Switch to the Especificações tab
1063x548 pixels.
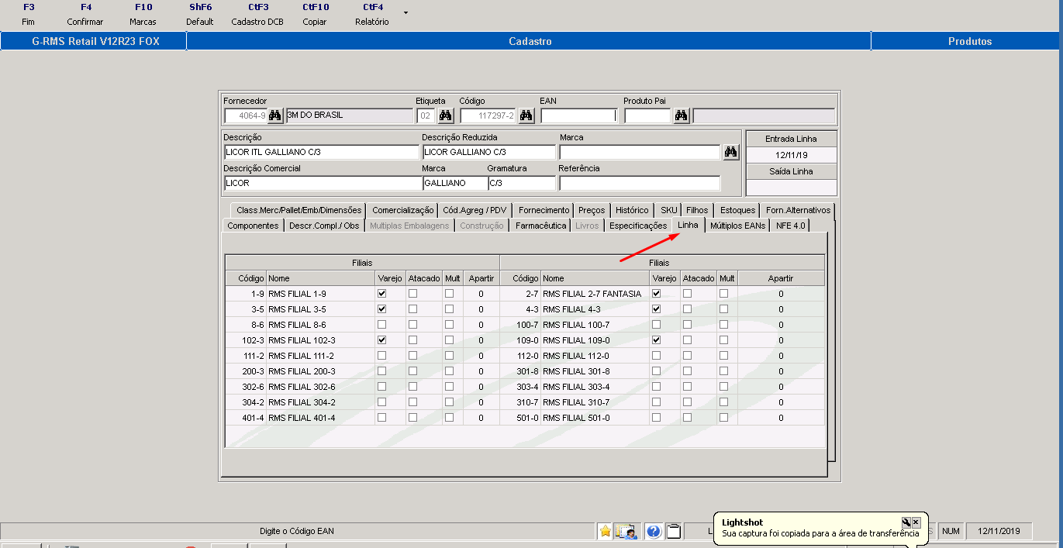(x=637, y=226)
